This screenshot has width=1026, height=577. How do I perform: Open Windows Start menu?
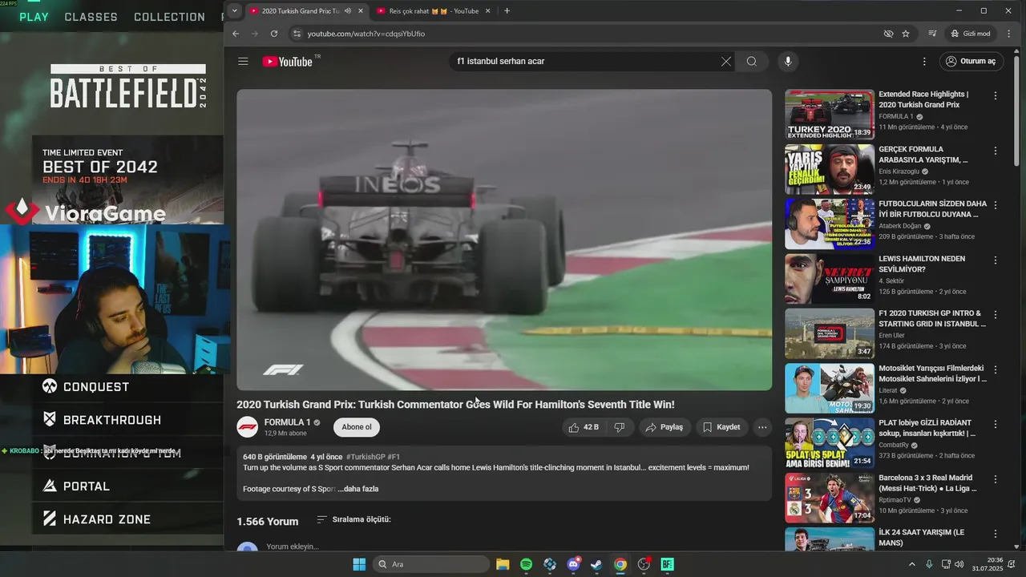point(359,564)
